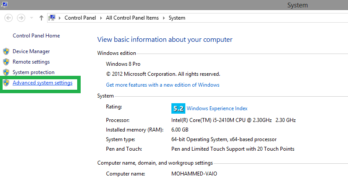The image size is (348, 179).
Task: Click the Advanced system settings shield icon
Action: tap(6, 83)
